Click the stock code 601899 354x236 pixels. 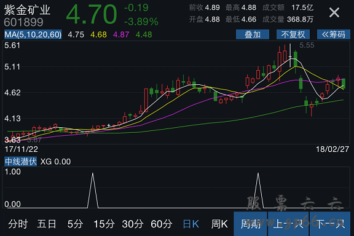coord(23,22)
